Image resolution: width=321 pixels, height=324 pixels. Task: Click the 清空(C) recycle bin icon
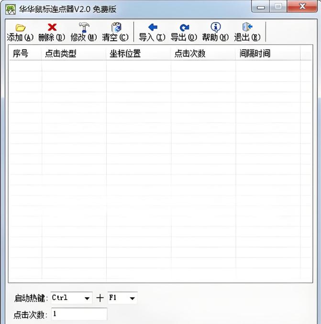pos(116,27)
